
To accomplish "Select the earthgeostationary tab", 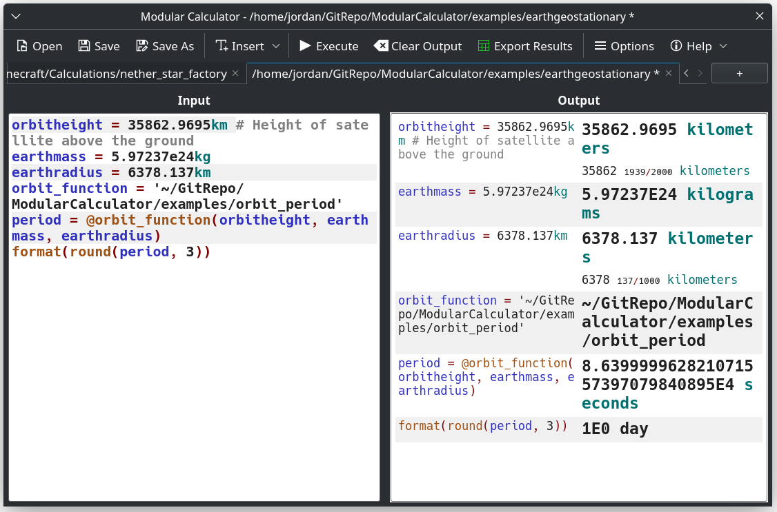I will pyautogui.click(x=455, y=74).
